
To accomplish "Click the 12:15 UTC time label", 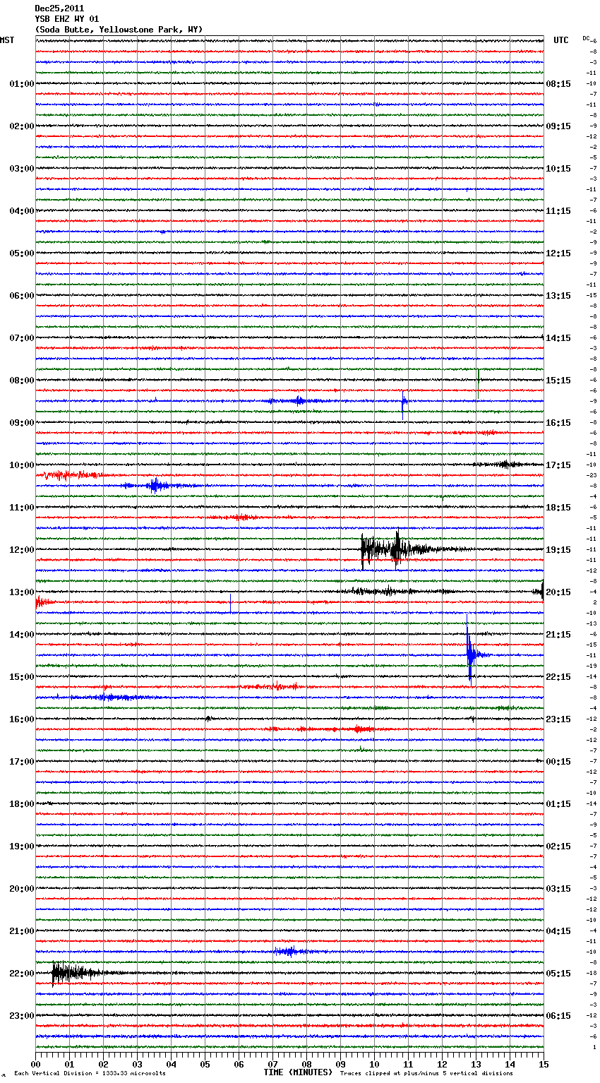I will (x=558, y=253).
